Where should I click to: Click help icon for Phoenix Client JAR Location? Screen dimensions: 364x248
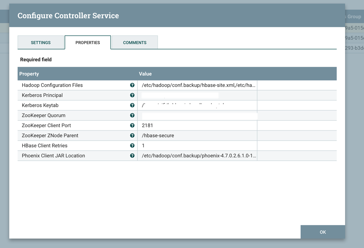click(x=132, y=156)
